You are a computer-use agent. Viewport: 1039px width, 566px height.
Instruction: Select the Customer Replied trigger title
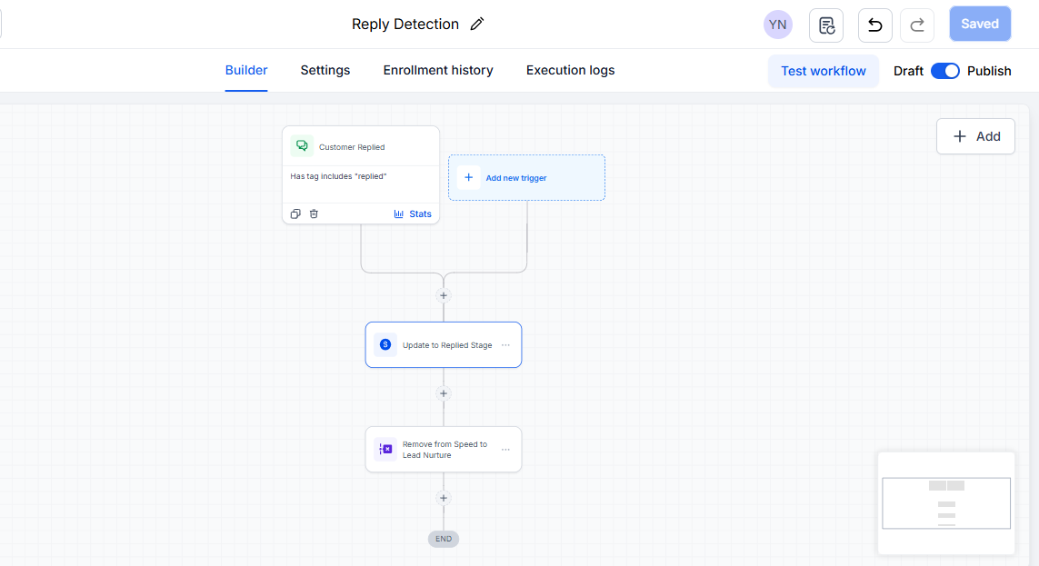pyautogui.click(x=352, y=147)
